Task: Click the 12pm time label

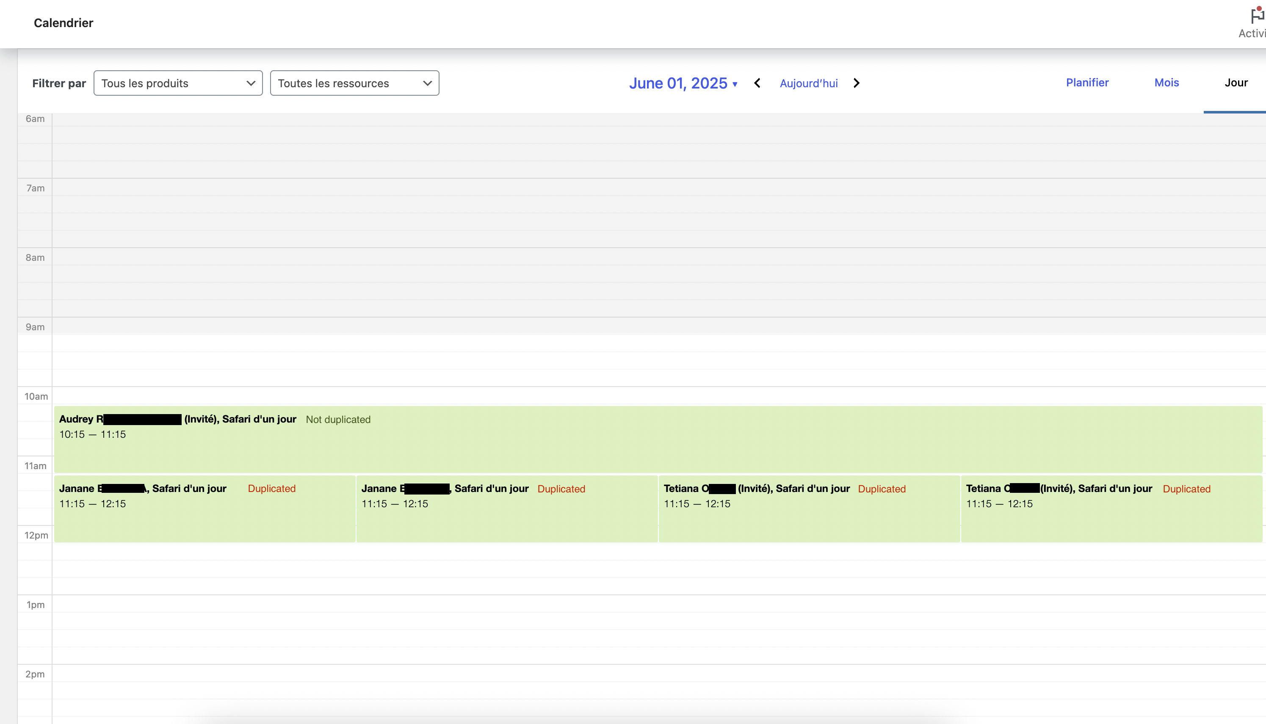Action: pos(36,535)
